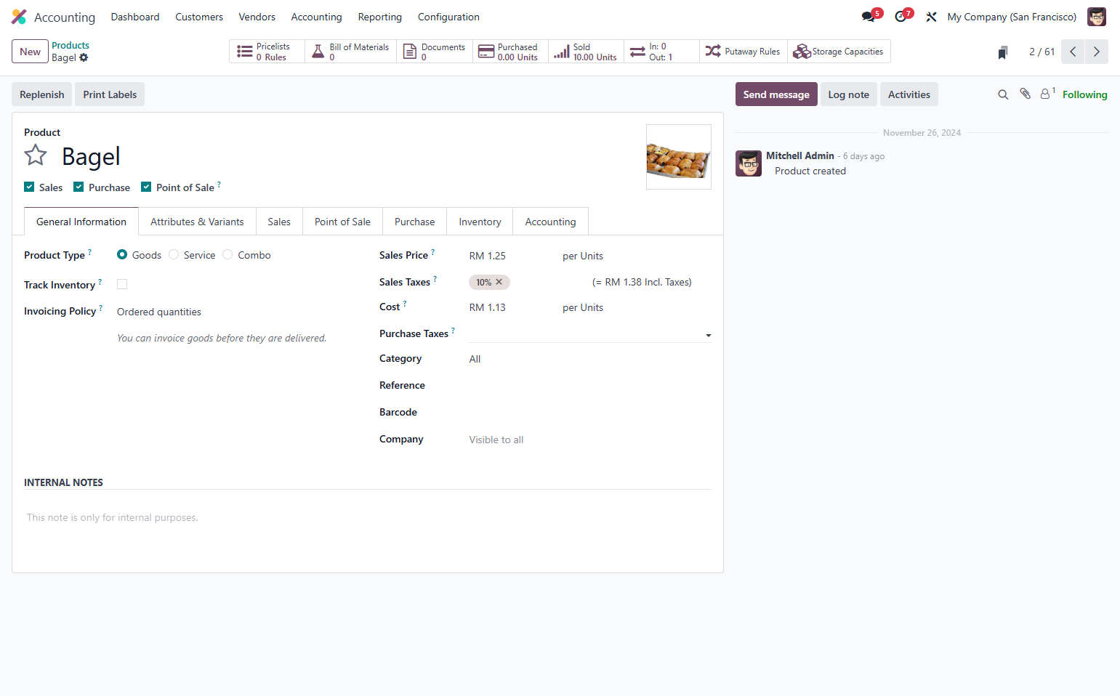Go to the previous product record
This screenshot has width=1120, height=696.
[x=1073, y=52]
